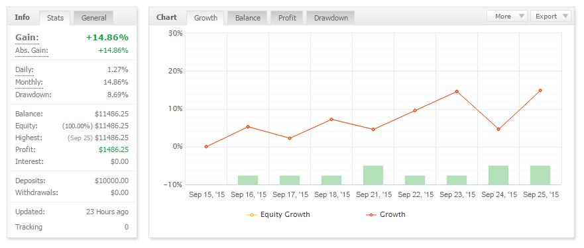Click the Highest Sep 25 date note
This screenshot has width=584, height=248.
(80, 138)
